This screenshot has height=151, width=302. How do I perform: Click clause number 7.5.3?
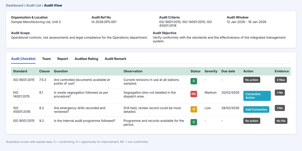tap(43, 80)
